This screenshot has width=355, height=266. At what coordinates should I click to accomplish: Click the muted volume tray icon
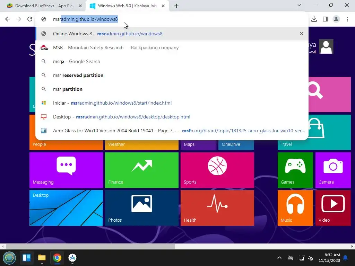(x=310, y=258)
